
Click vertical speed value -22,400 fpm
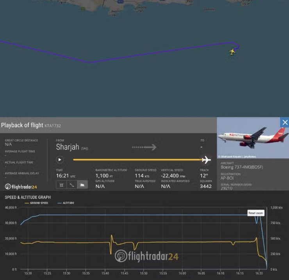tap(173, 176)
